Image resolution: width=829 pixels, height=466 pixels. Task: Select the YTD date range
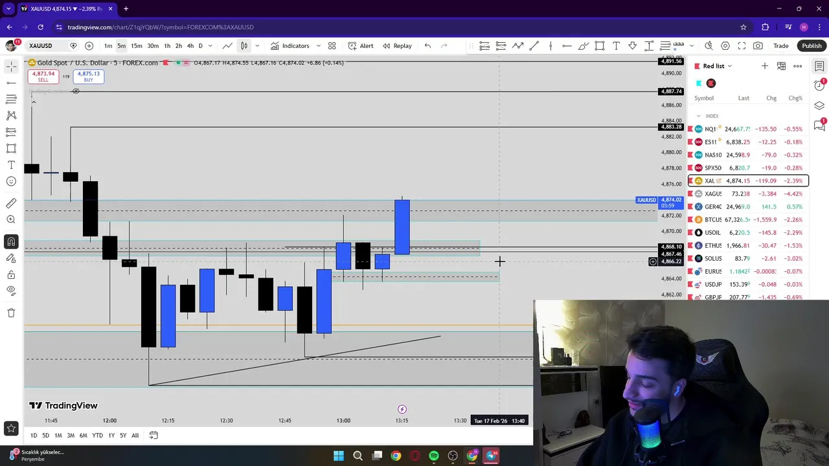pyautogui.click(x=97, y=436)
